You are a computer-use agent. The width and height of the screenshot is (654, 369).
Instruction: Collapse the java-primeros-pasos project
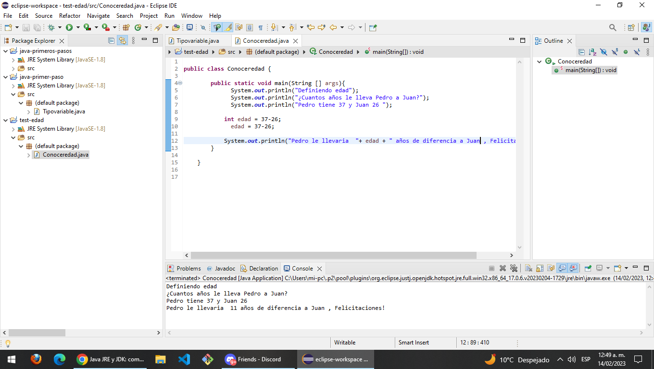click(x=6, y=51)
